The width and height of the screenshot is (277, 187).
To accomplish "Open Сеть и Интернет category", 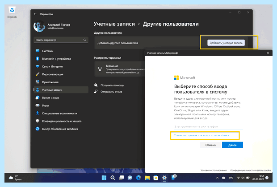I will point(61,66).
